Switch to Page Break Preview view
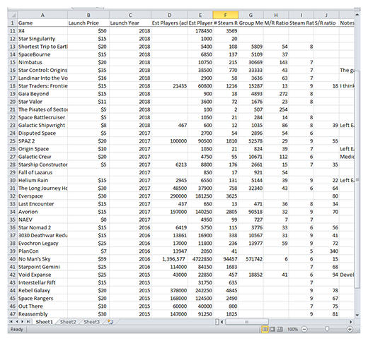Viewport: 368px width, 341px height. coord(280,329)
